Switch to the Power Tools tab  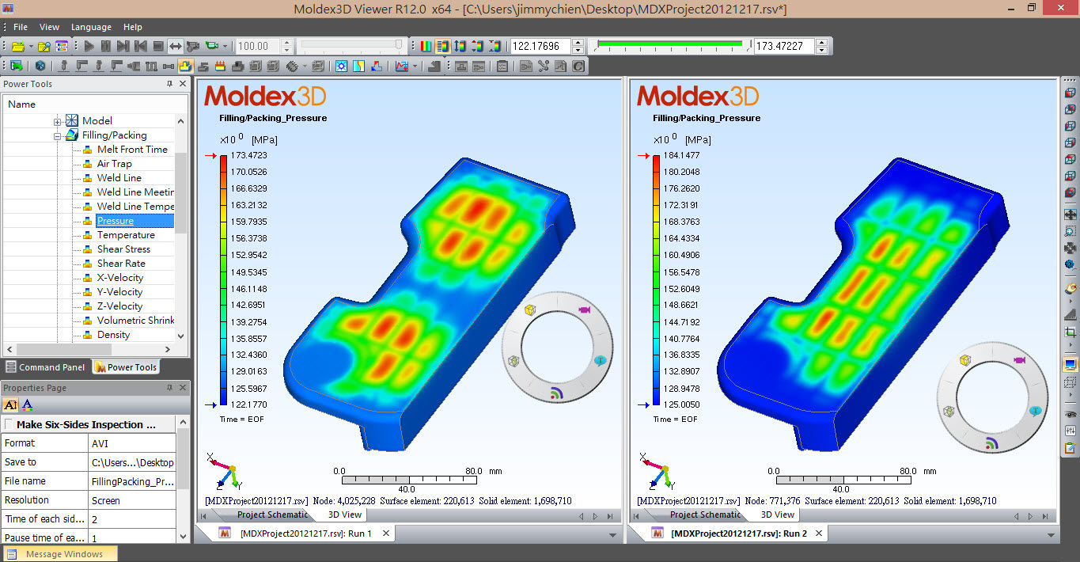pyautogui.click(x=125, y=367)
